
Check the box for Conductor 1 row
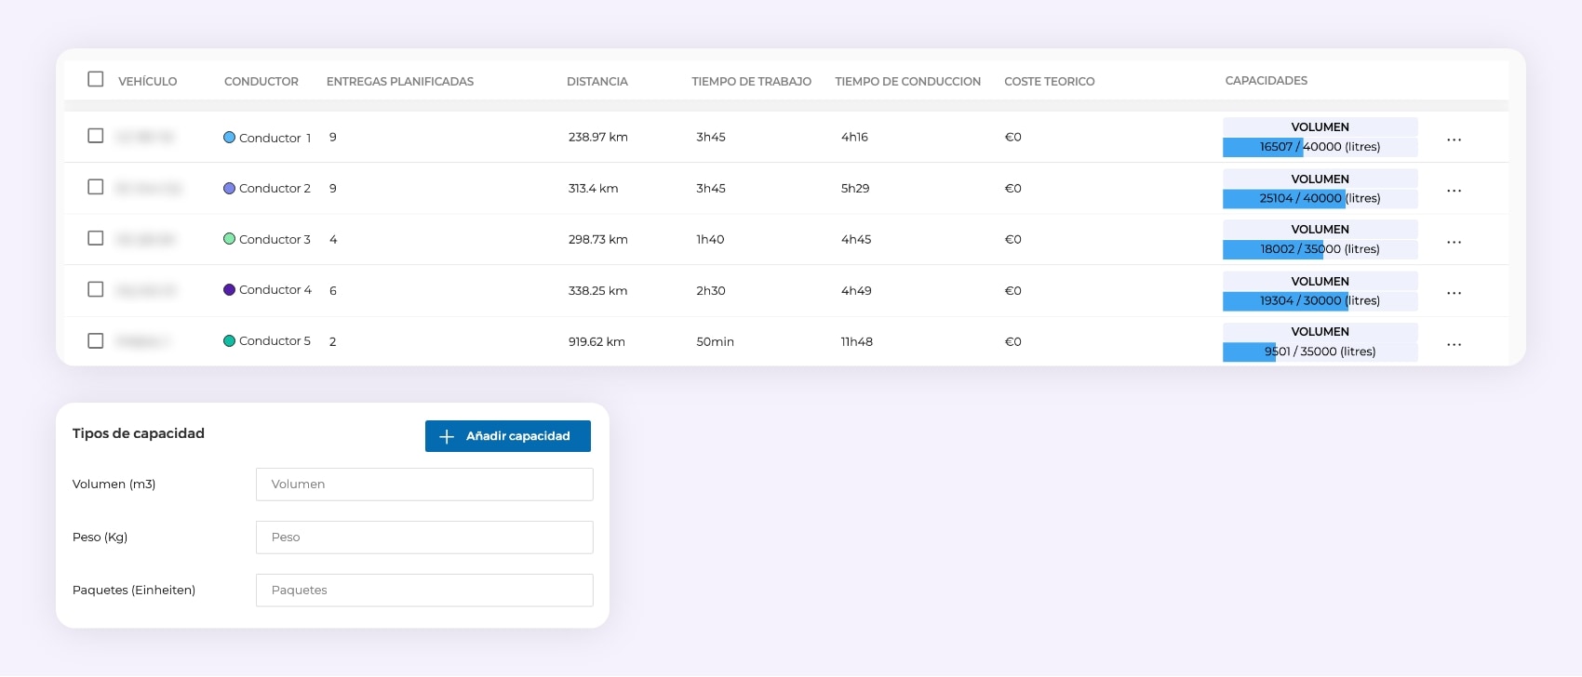[x=95, y=136]
